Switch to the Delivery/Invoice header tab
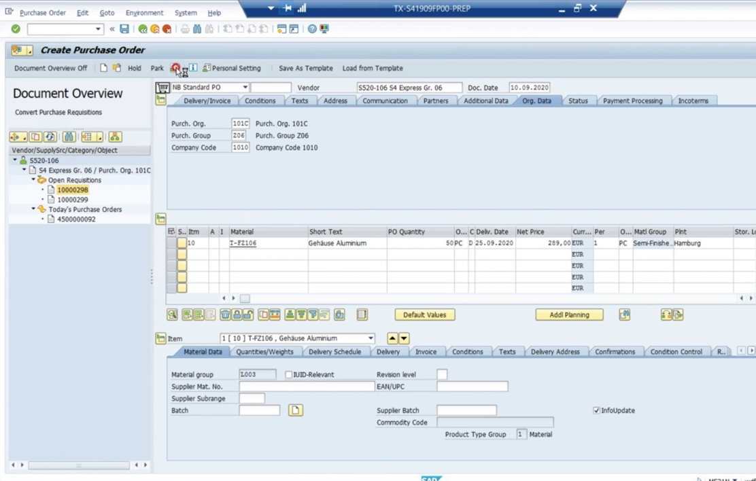756x481 pixels. point(207,101)
